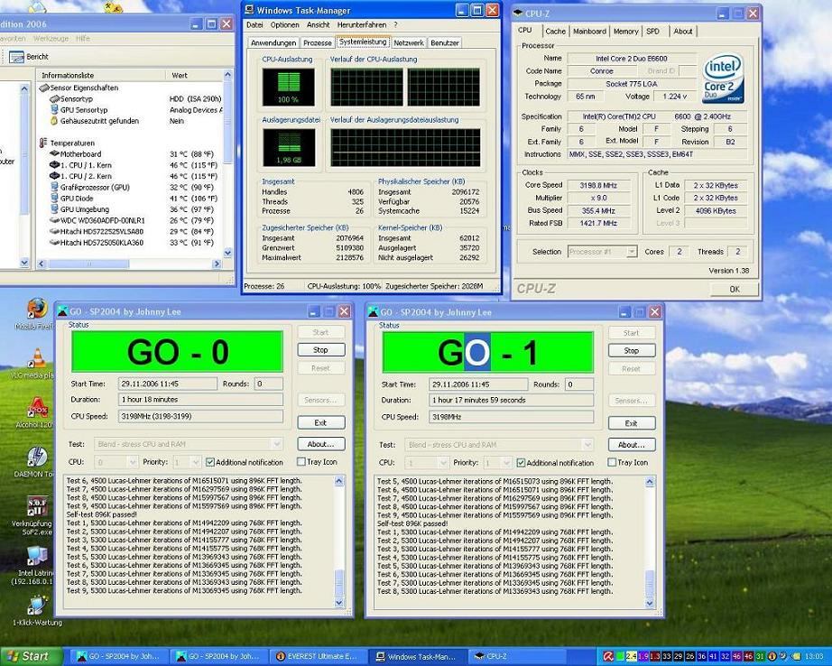This screenshot has height=666, width=832.
Task: Click the EVEREST info tray icon
Action: (x=772, y=656)
